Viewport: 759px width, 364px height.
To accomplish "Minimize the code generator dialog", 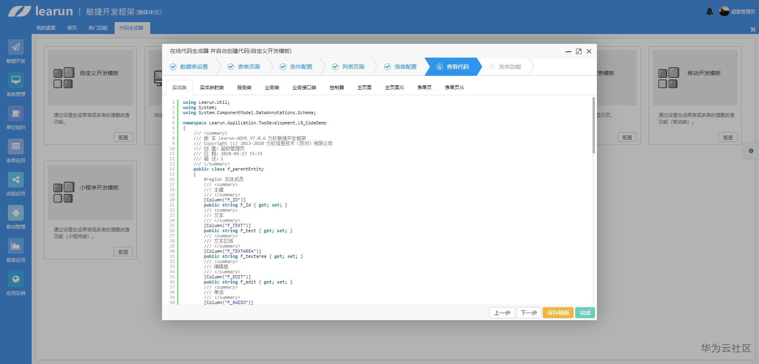I will (x=568, y=51).
